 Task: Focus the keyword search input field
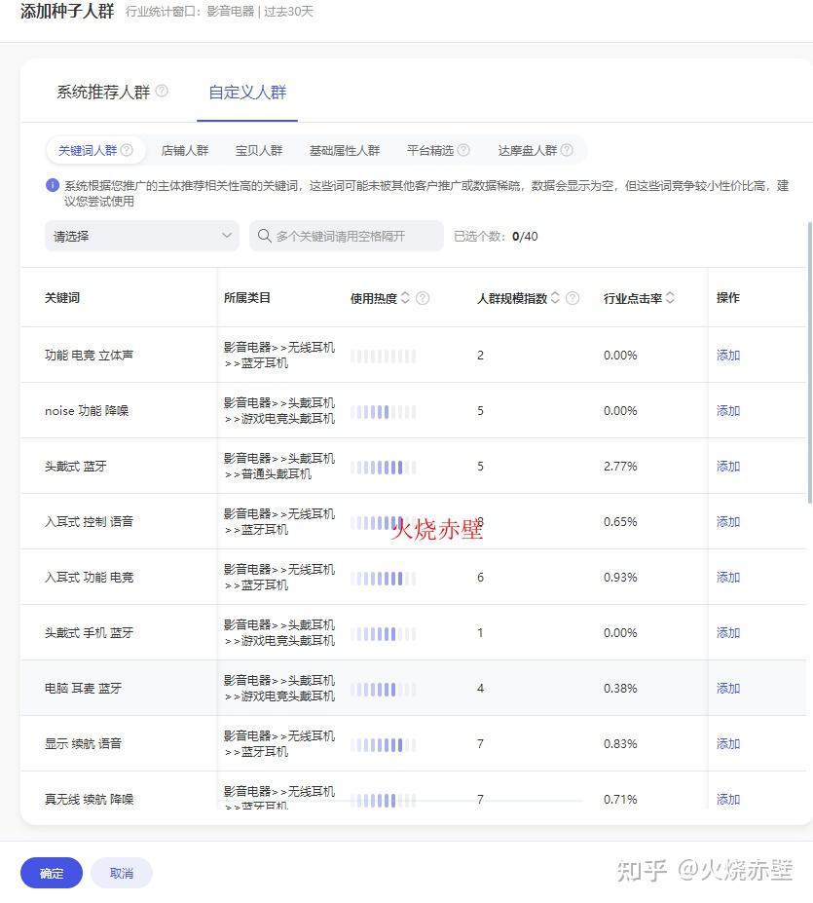click(347, 236)
